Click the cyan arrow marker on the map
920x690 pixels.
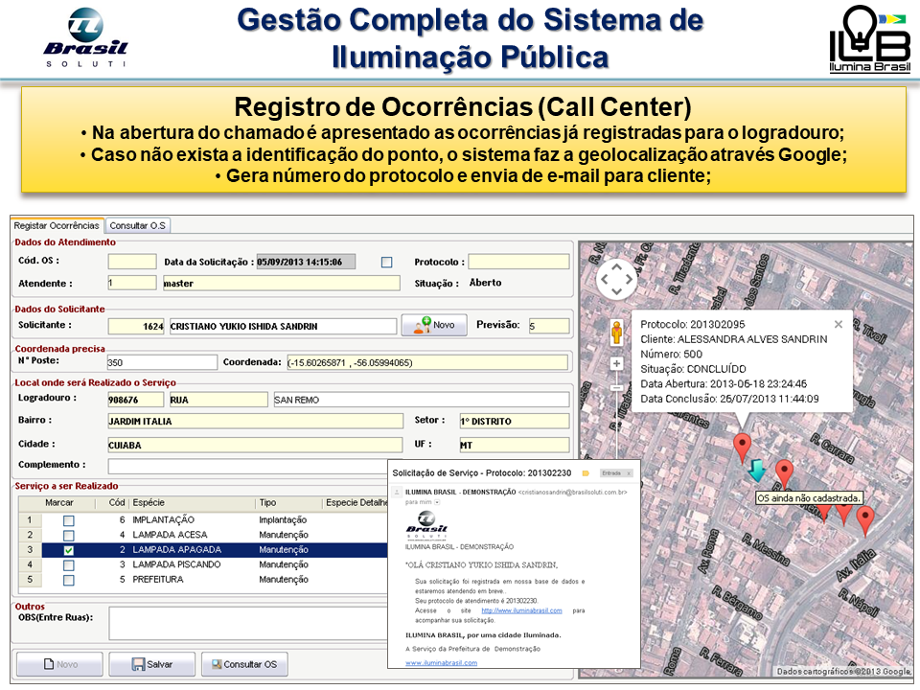(x=756, y=470)
